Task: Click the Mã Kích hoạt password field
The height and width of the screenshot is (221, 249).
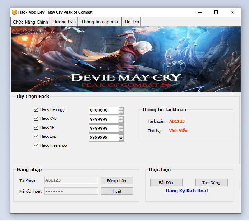Action: coord(71,191)
